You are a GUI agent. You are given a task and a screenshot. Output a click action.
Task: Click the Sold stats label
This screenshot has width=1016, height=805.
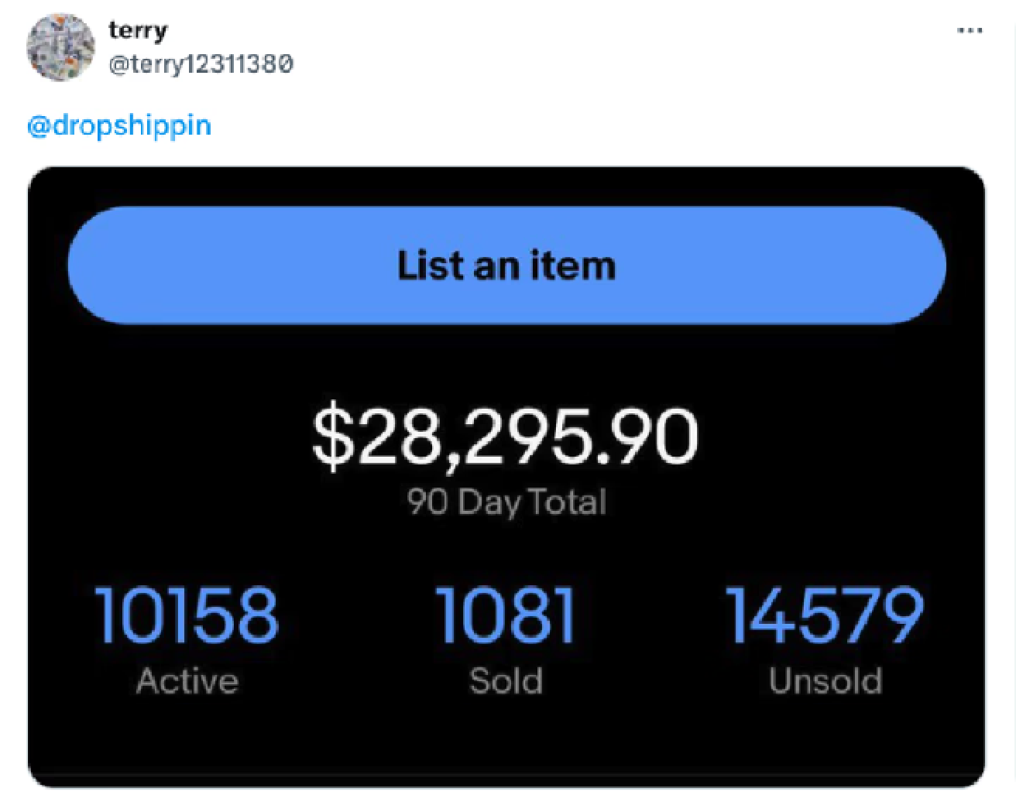[506, 681]
